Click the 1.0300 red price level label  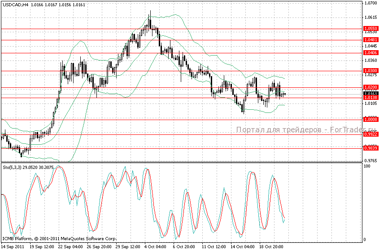tap(370, 70)
